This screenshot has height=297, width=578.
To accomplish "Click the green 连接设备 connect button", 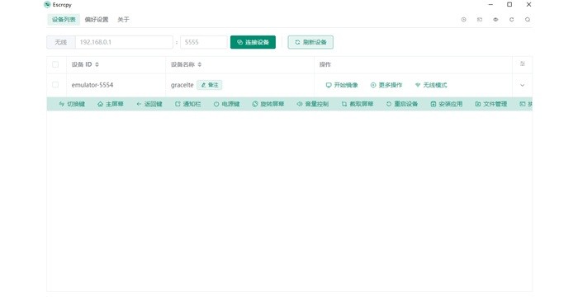I will 253,42.
